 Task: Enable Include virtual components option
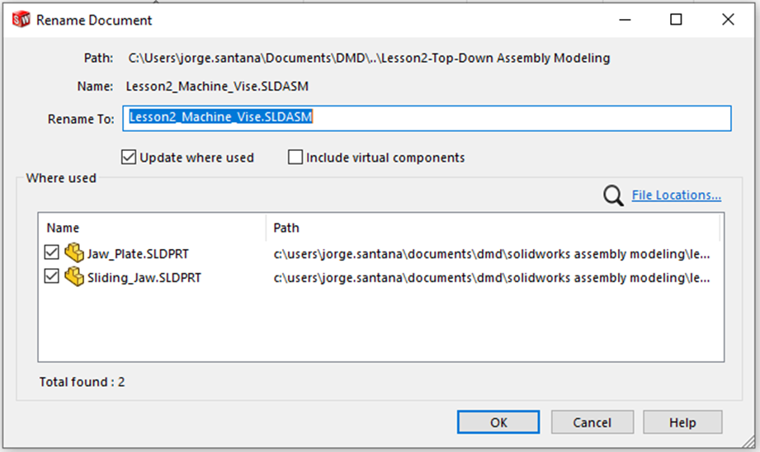(295, 157)
